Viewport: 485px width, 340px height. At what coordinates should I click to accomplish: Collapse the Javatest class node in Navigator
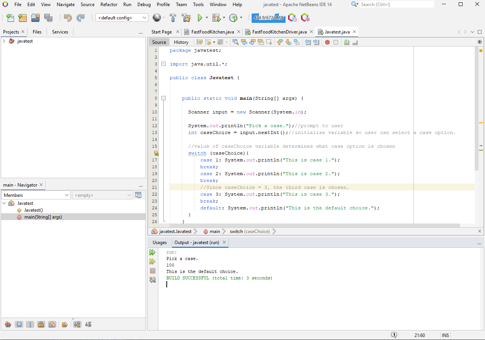click(x=4, y=203)
